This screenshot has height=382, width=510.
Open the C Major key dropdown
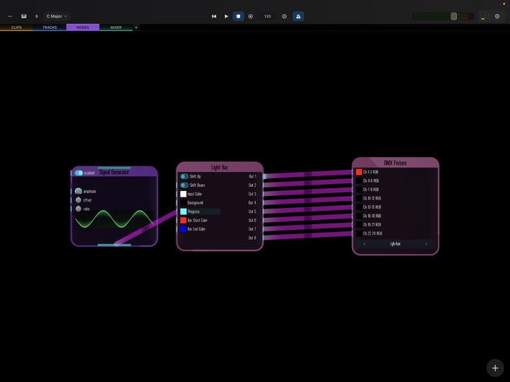pos(57,16)
